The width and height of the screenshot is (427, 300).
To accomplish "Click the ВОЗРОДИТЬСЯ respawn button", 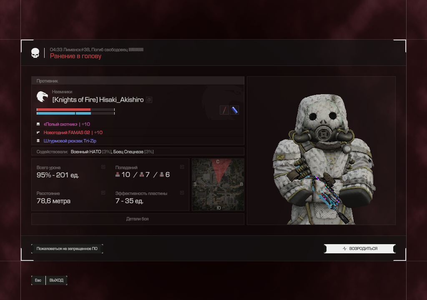I will tap(360, 249).
